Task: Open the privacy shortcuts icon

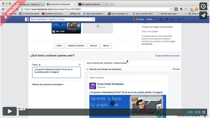Action: click(179, 19)
